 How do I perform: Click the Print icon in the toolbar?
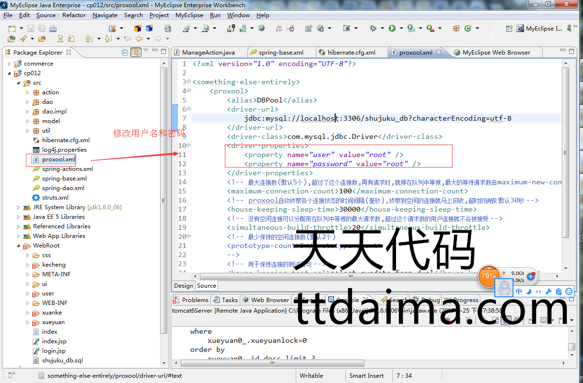coord(53,29)
